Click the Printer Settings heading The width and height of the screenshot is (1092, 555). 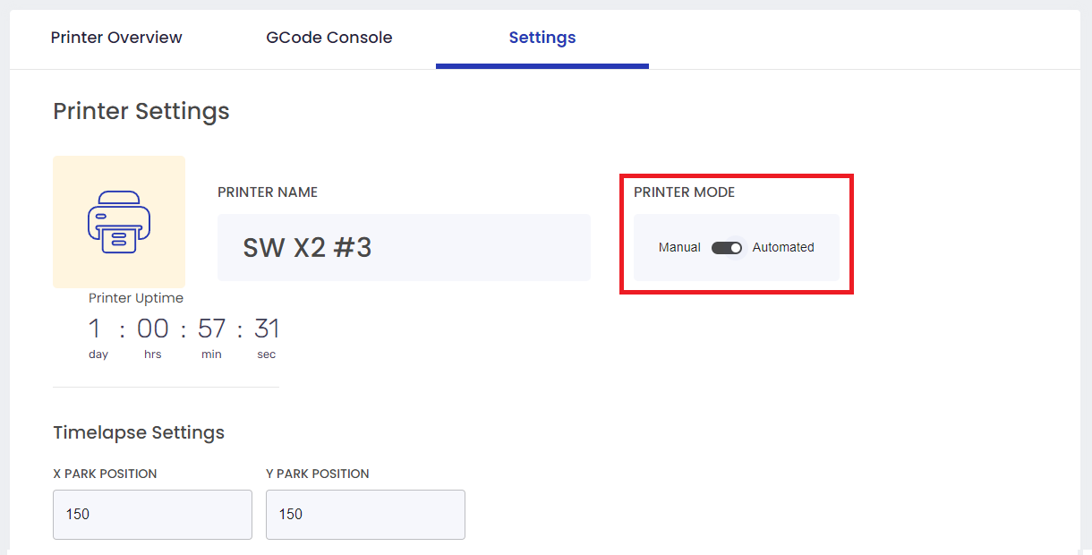[x=141, y=111]
